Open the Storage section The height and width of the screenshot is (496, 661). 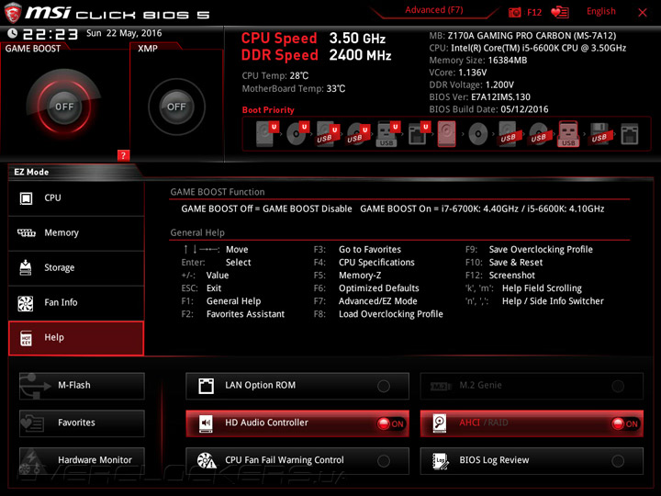point(76,268)
